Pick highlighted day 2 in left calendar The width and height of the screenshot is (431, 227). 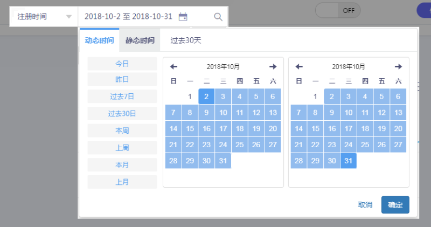tap(206, 97)
